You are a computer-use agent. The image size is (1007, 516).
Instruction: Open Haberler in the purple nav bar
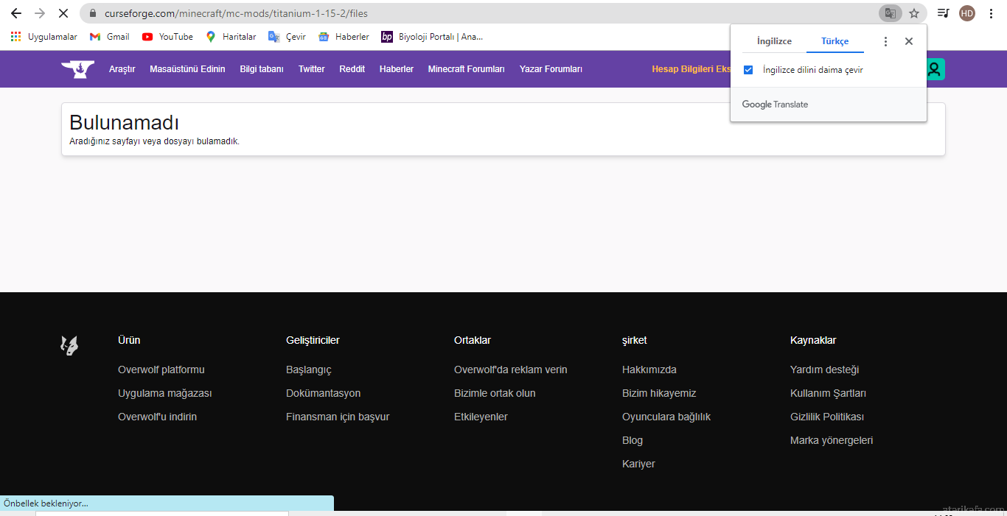coord(397,69)
